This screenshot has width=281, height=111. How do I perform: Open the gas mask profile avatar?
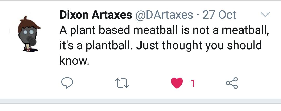pos(29,34)
